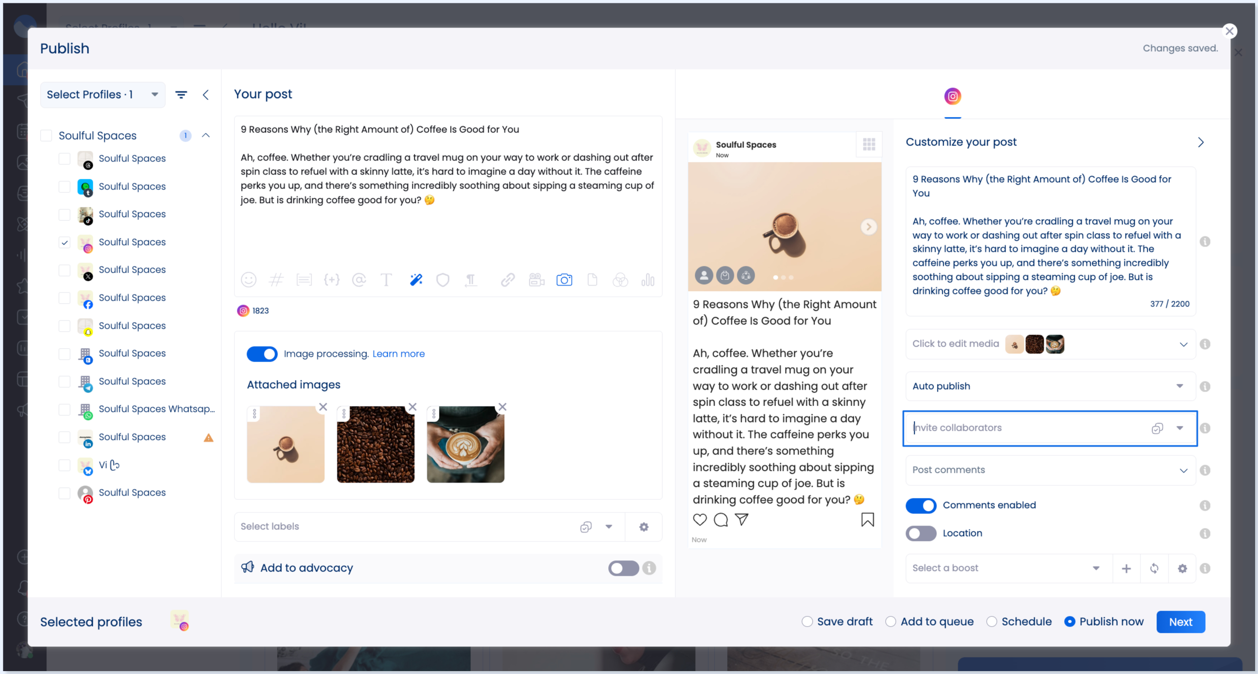This screenshot has height=674, width=1258.
Task: Open the AI assistant magic wand tool
Action: (416, 280)
